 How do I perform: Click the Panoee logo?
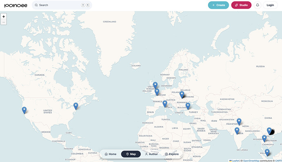[16, 5]
